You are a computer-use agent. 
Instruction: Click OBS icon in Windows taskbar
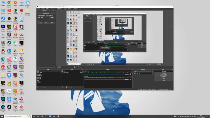pos(46,116)
